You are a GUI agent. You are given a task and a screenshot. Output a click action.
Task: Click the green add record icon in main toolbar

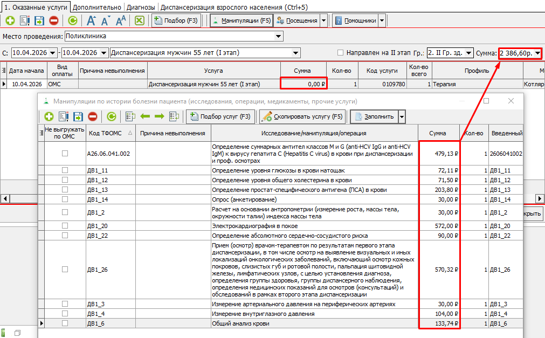pos(10,21)
